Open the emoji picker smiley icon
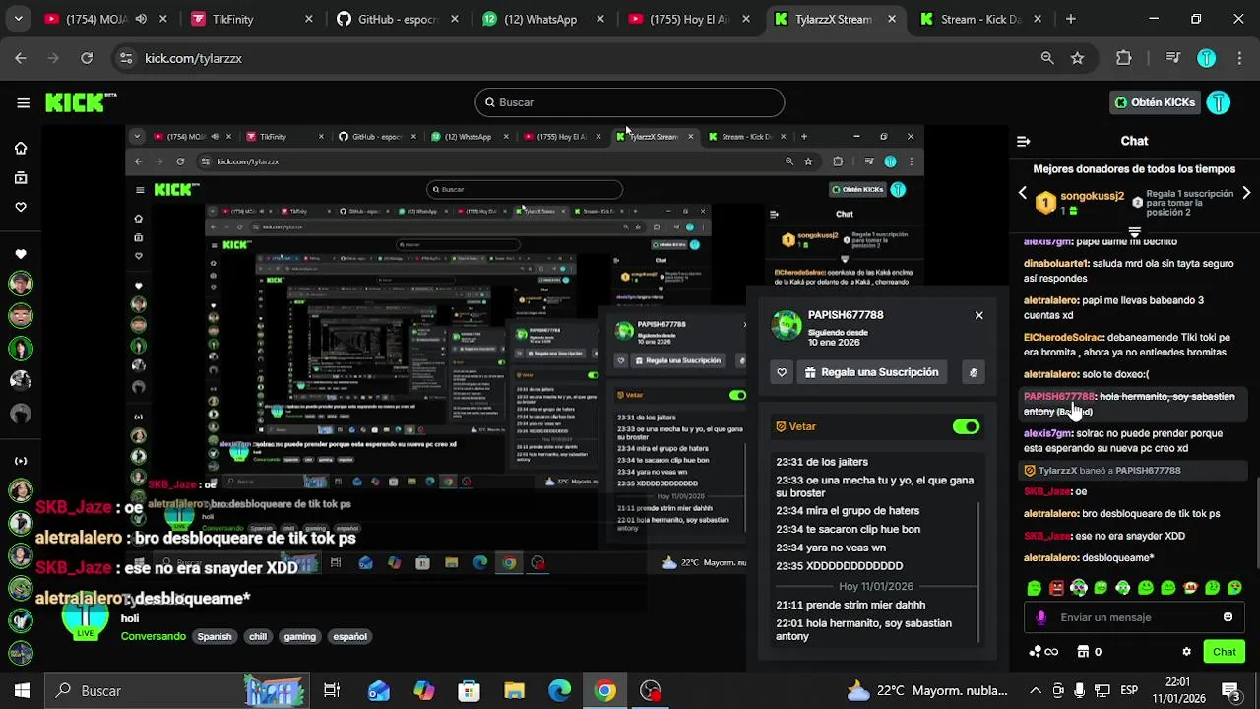The height and width of the screenshot is (709, 1260). point(1228,617)
